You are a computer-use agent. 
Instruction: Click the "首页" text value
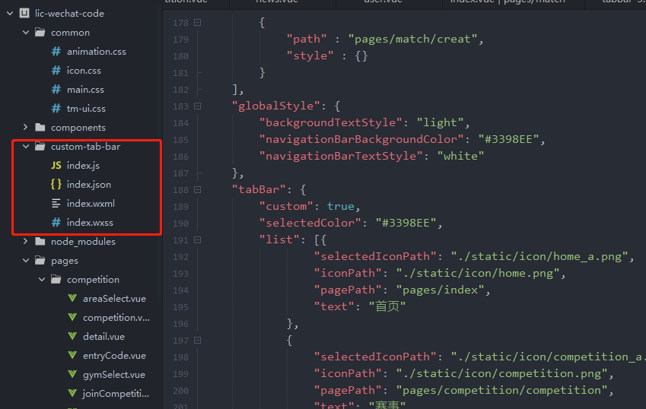[x=387, y=306]
